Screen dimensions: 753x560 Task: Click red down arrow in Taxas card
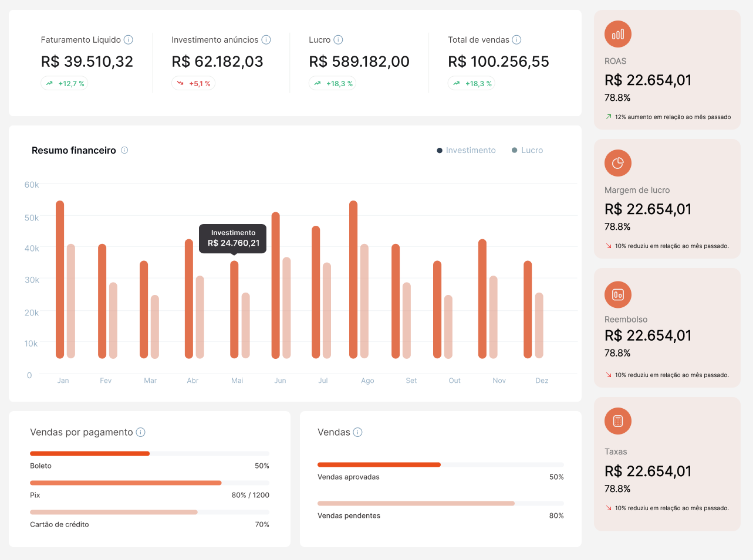[609, 508]
